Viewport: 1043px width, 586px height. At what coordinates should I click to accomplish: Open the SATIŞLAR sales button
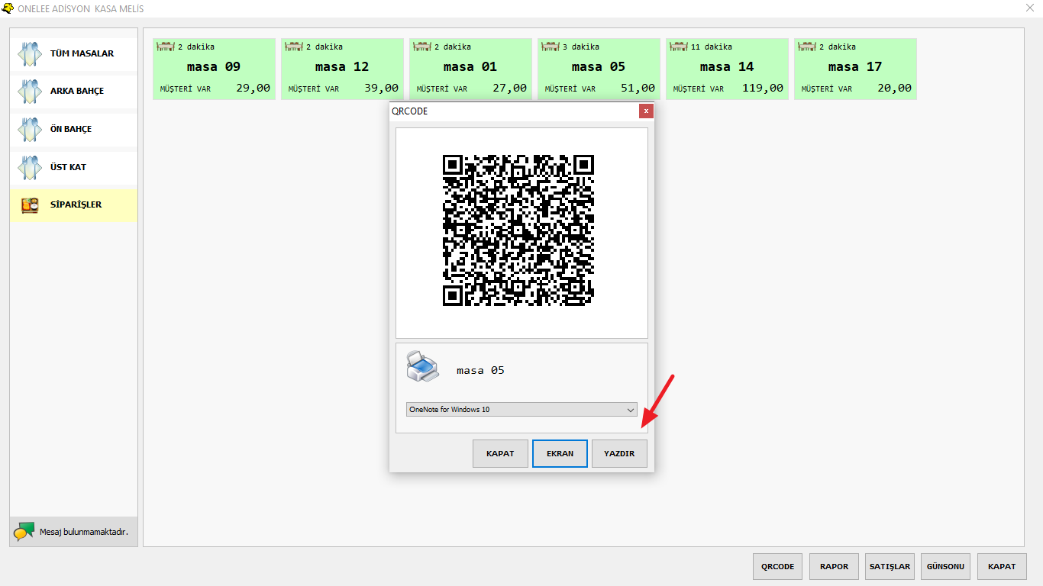point(890,567)
